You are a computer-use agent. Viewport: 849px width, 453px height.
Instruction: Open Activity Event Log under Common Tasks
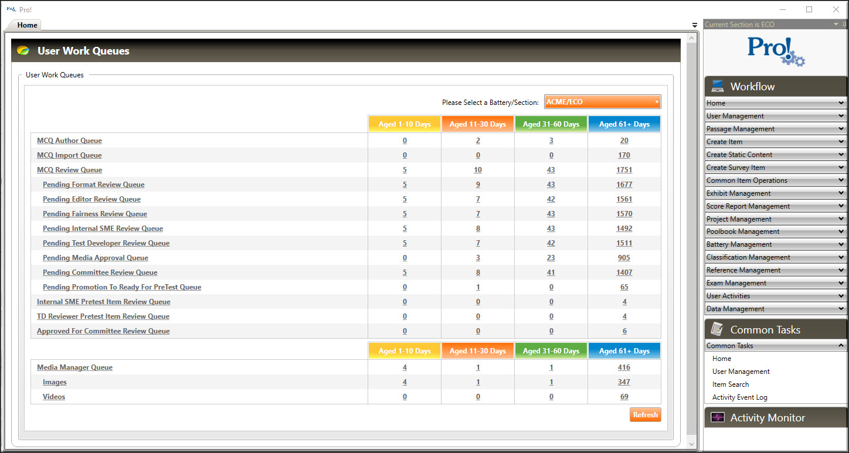[x=739, y=397]
